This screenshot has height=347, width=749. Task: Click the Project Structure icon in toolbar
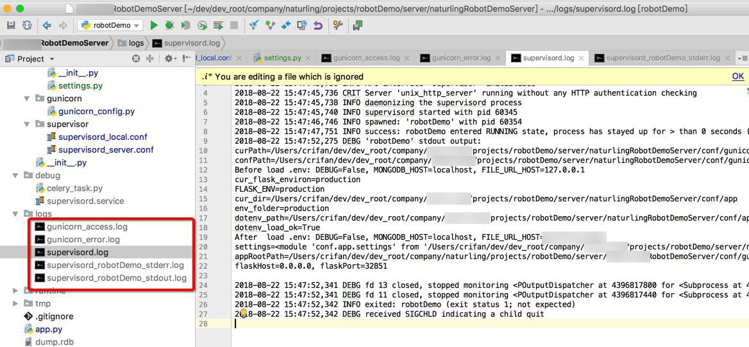(357, 25)
